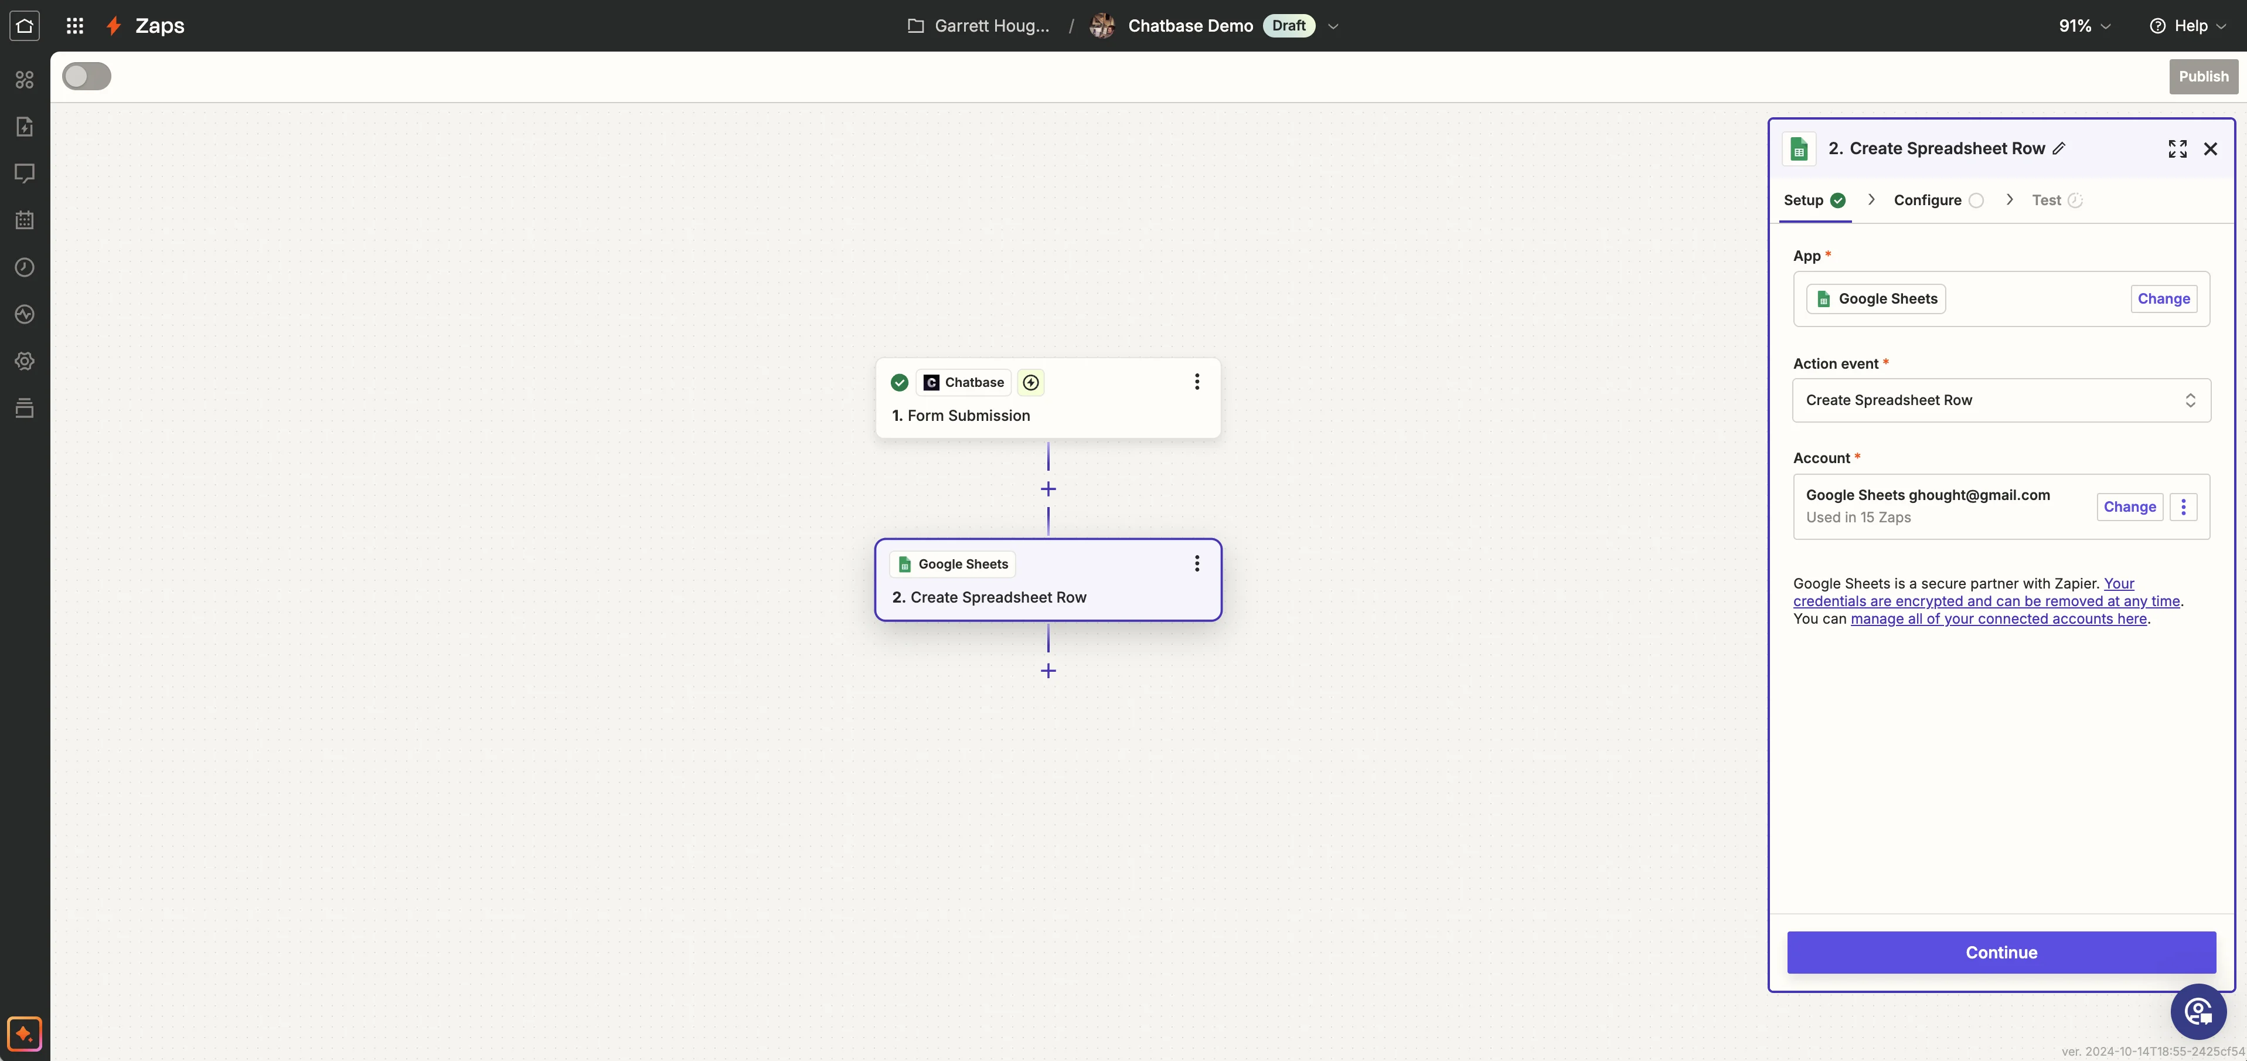This screenshot has width=2247, height=1061.
Task: Expand the Help menu
Action: (x=2190, y=26)
